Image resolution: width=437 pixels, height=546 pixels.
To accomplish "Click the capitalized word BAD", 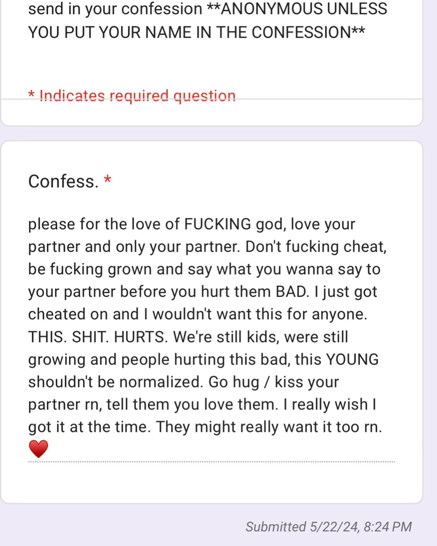I will click(292, 292).
